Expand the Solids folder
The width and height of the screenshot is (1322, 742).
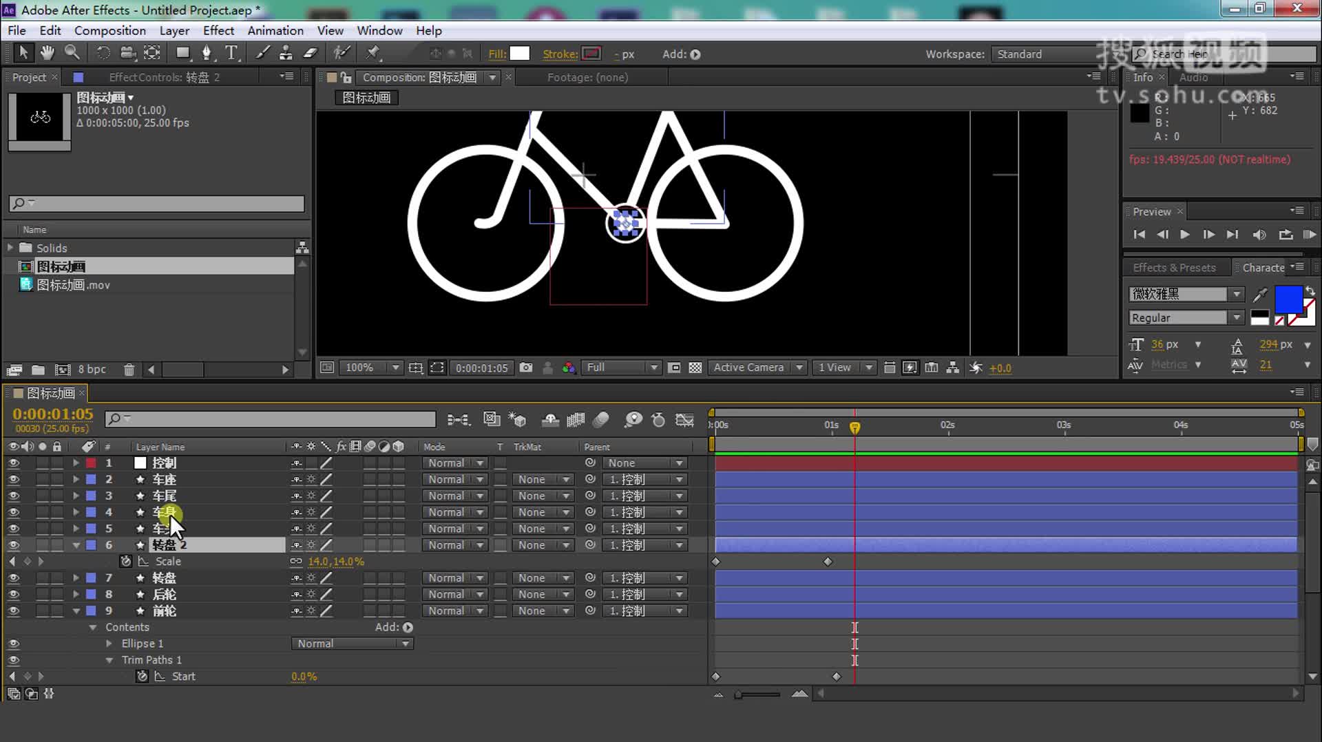click(x=10, y=247)
